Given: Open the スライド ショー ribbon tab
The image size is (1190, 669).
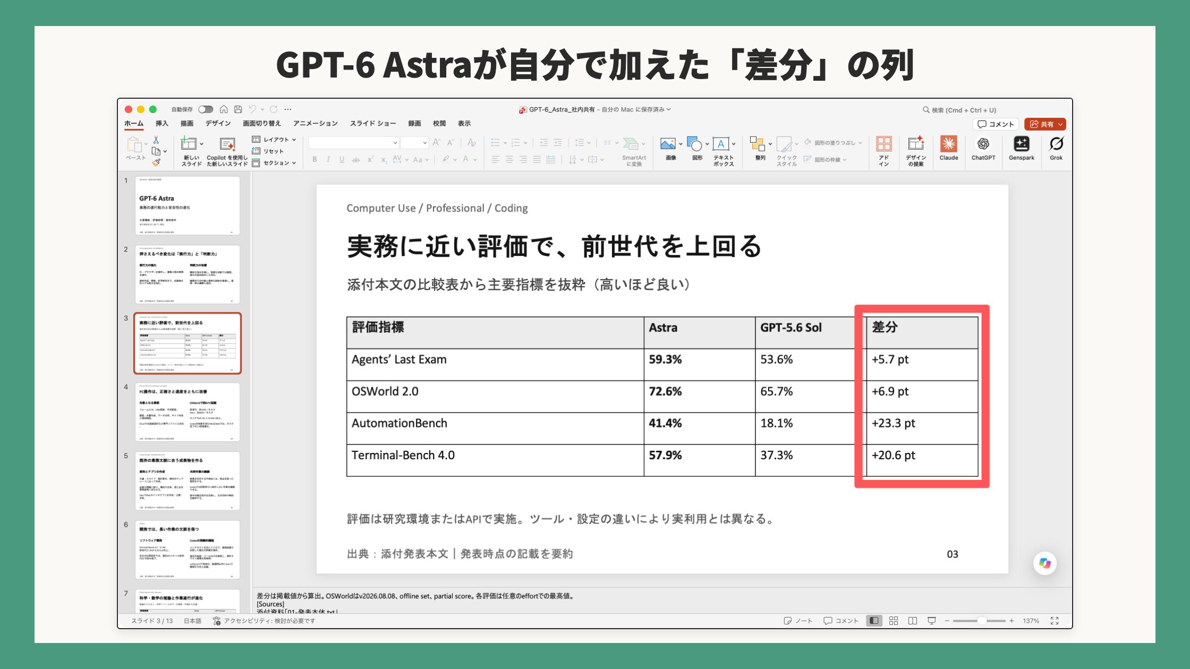Looking at the screenshot, I should pyautogui.click(x=373, y=123).
